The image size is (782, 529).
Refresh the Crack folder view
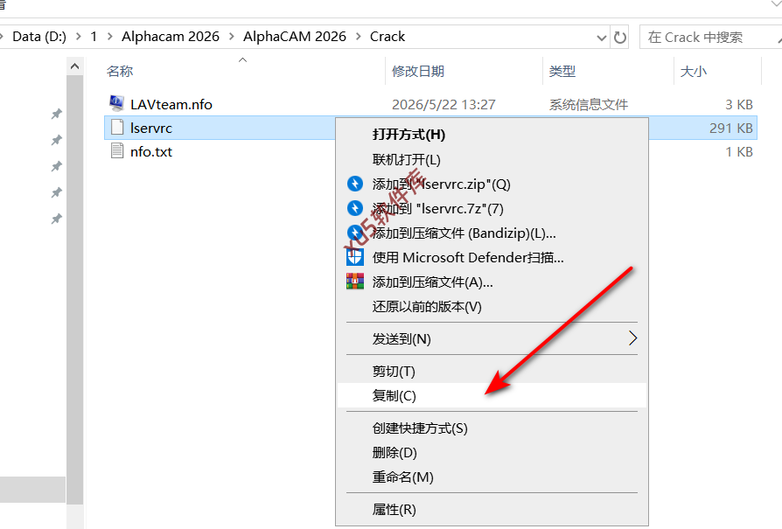620,37
